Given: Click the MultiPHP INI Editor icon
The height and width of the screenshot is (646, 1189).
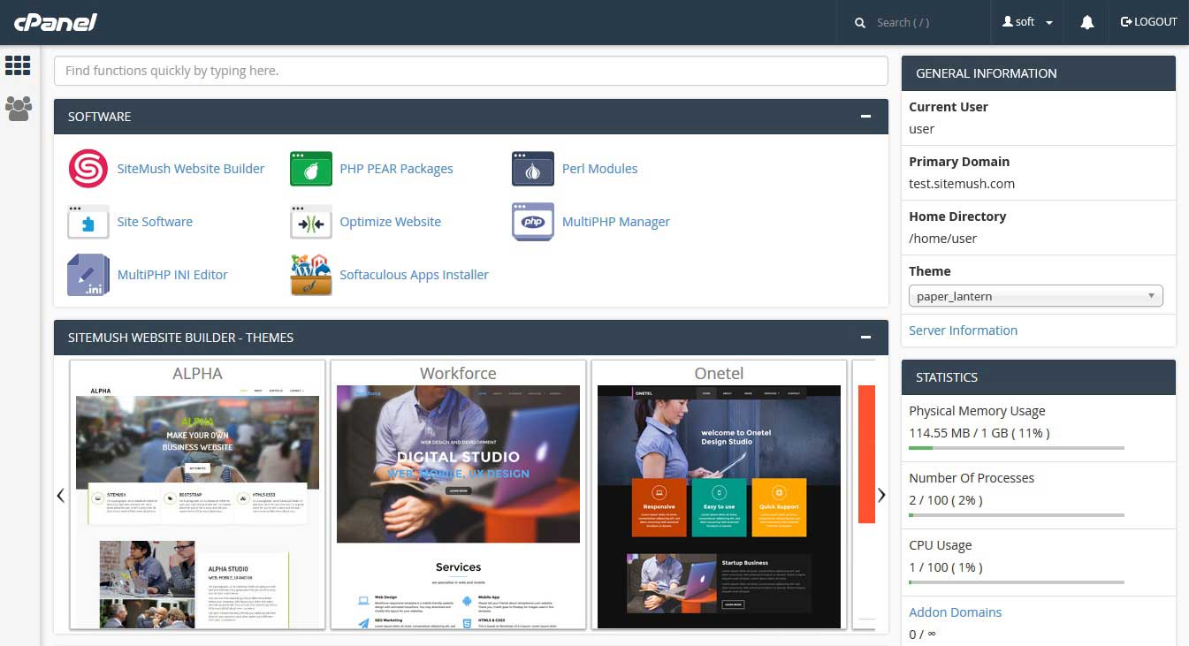Looking at the screenshot, I should tap(88, 275).
